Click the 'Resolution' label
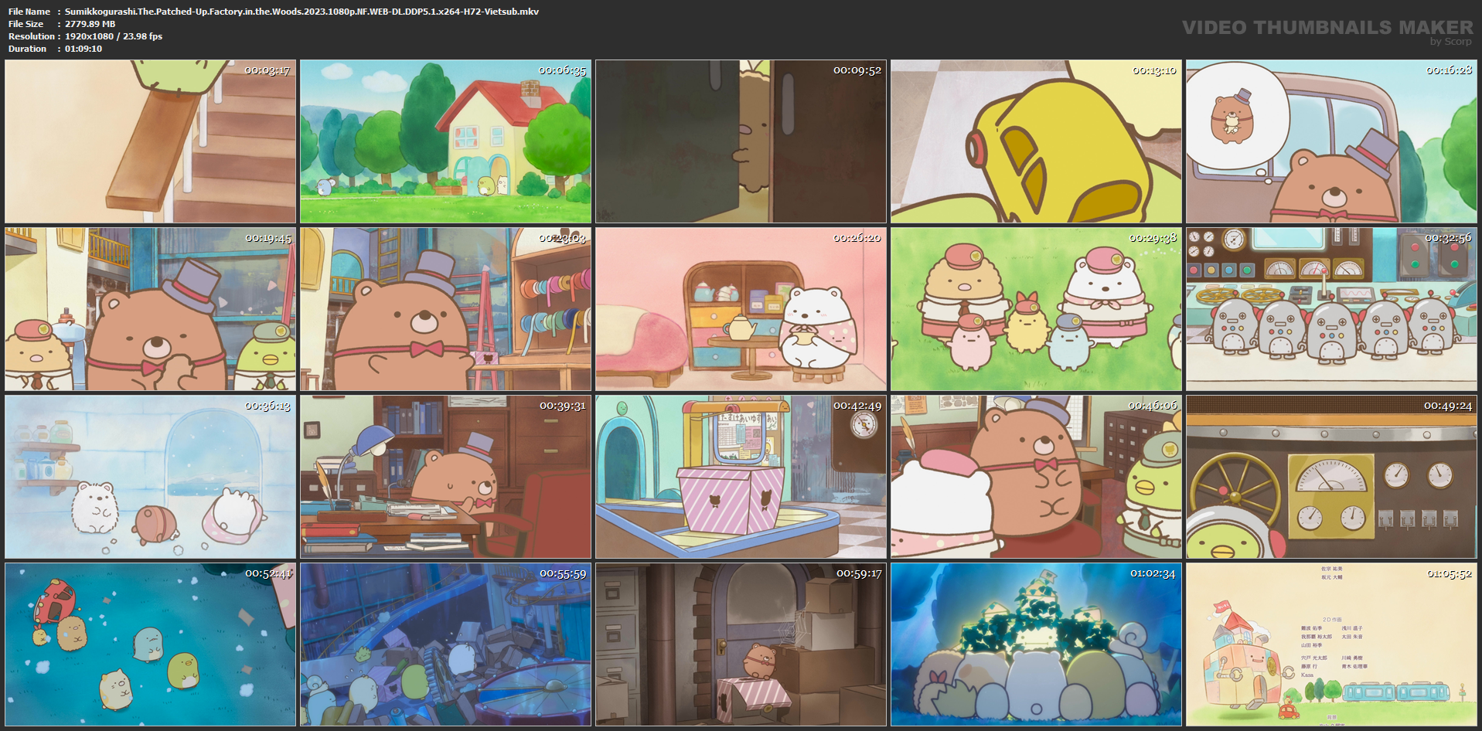This screenshot has height=731, width=1482. pos(32,36)
